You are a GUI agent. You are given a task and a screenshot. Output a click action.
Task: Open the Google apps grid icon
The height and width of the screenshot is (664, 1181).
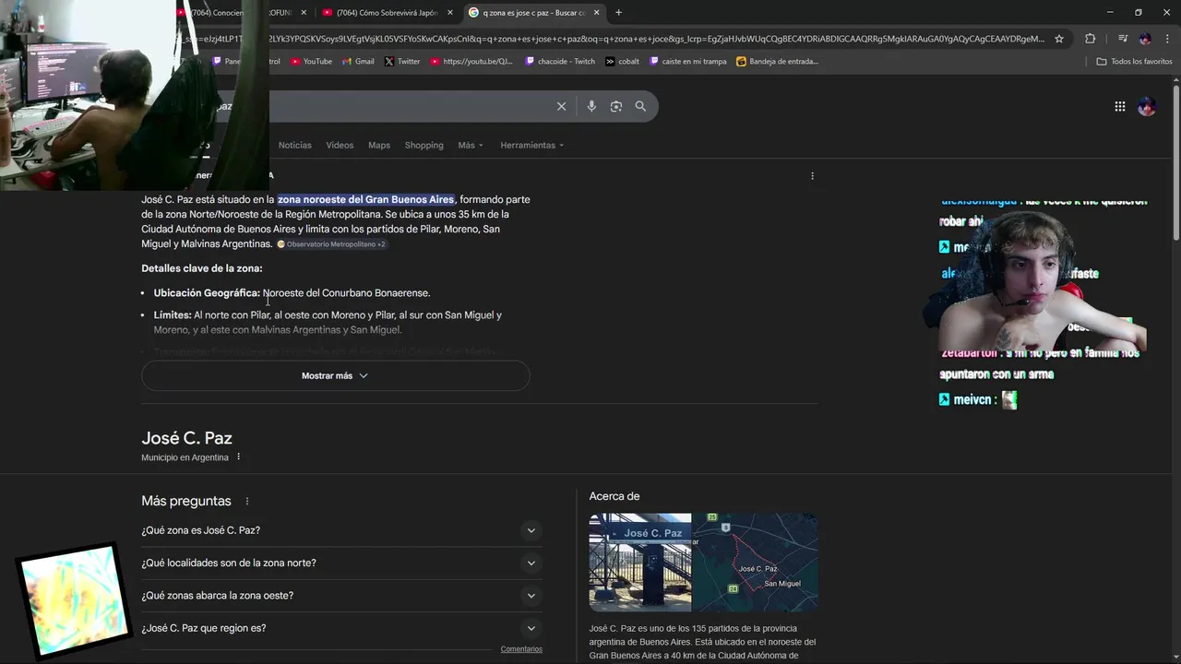[1119, 106]
